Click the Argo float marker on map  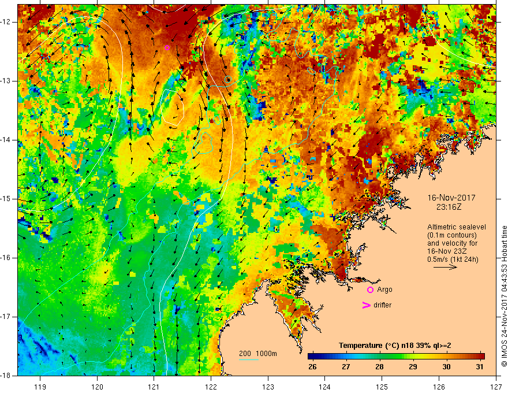point(167,47)
